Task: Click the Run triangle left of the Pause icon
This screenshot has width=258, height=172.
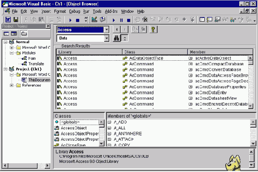Action: (x=113, y=20)
